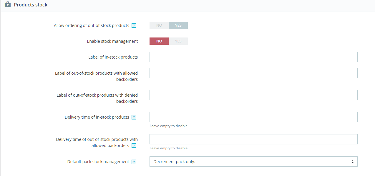Screen dimensions: 375x176
Task: Click help icon for out-of-stock ordering
Action: (x=134, y=25)
